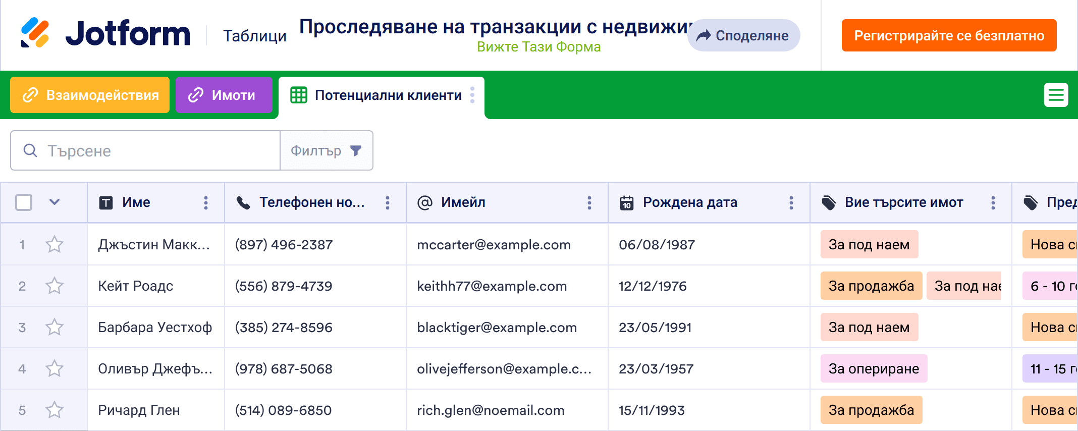Expand the row selection dropdown chevron

tap(55, 202)
